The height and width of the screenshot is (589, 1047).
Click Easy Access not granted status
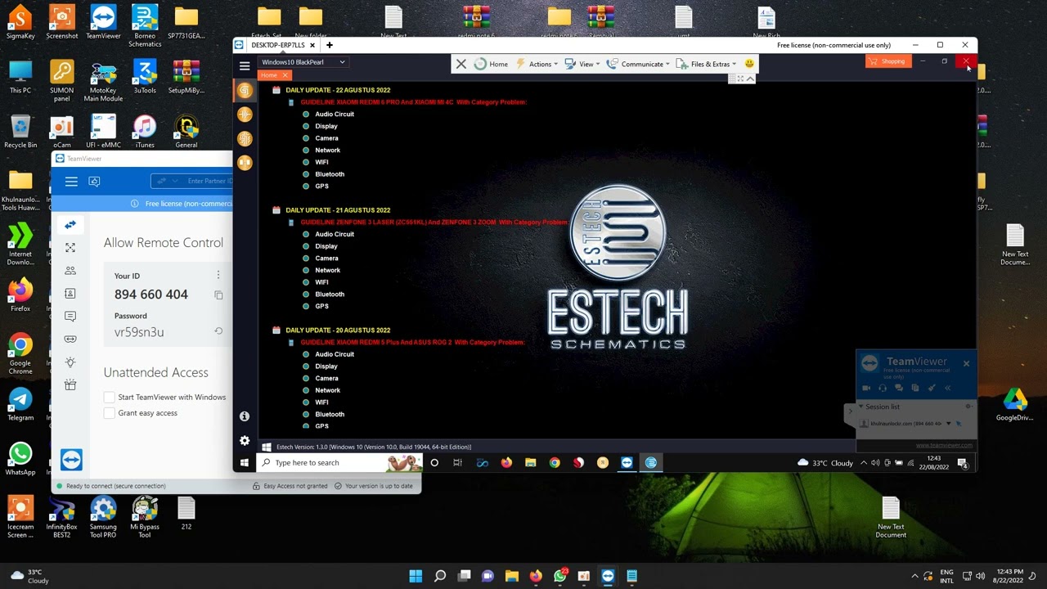[290, 486]
